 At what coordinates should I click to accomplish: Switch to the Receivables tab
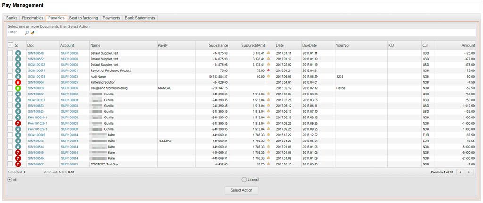[x=33, y=18]
